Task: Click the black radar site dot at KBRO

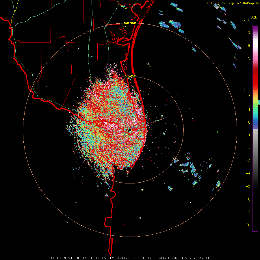Action: point(130,130)
